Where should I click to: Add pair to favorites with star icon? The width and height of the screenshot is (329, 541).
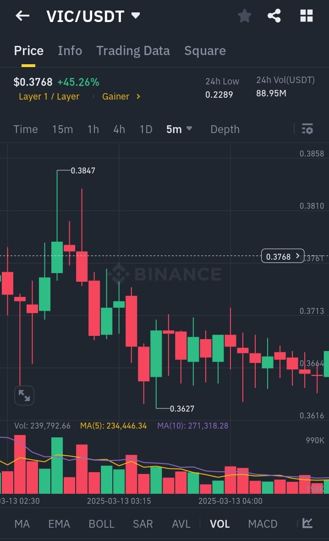click(x=245, y=16)
